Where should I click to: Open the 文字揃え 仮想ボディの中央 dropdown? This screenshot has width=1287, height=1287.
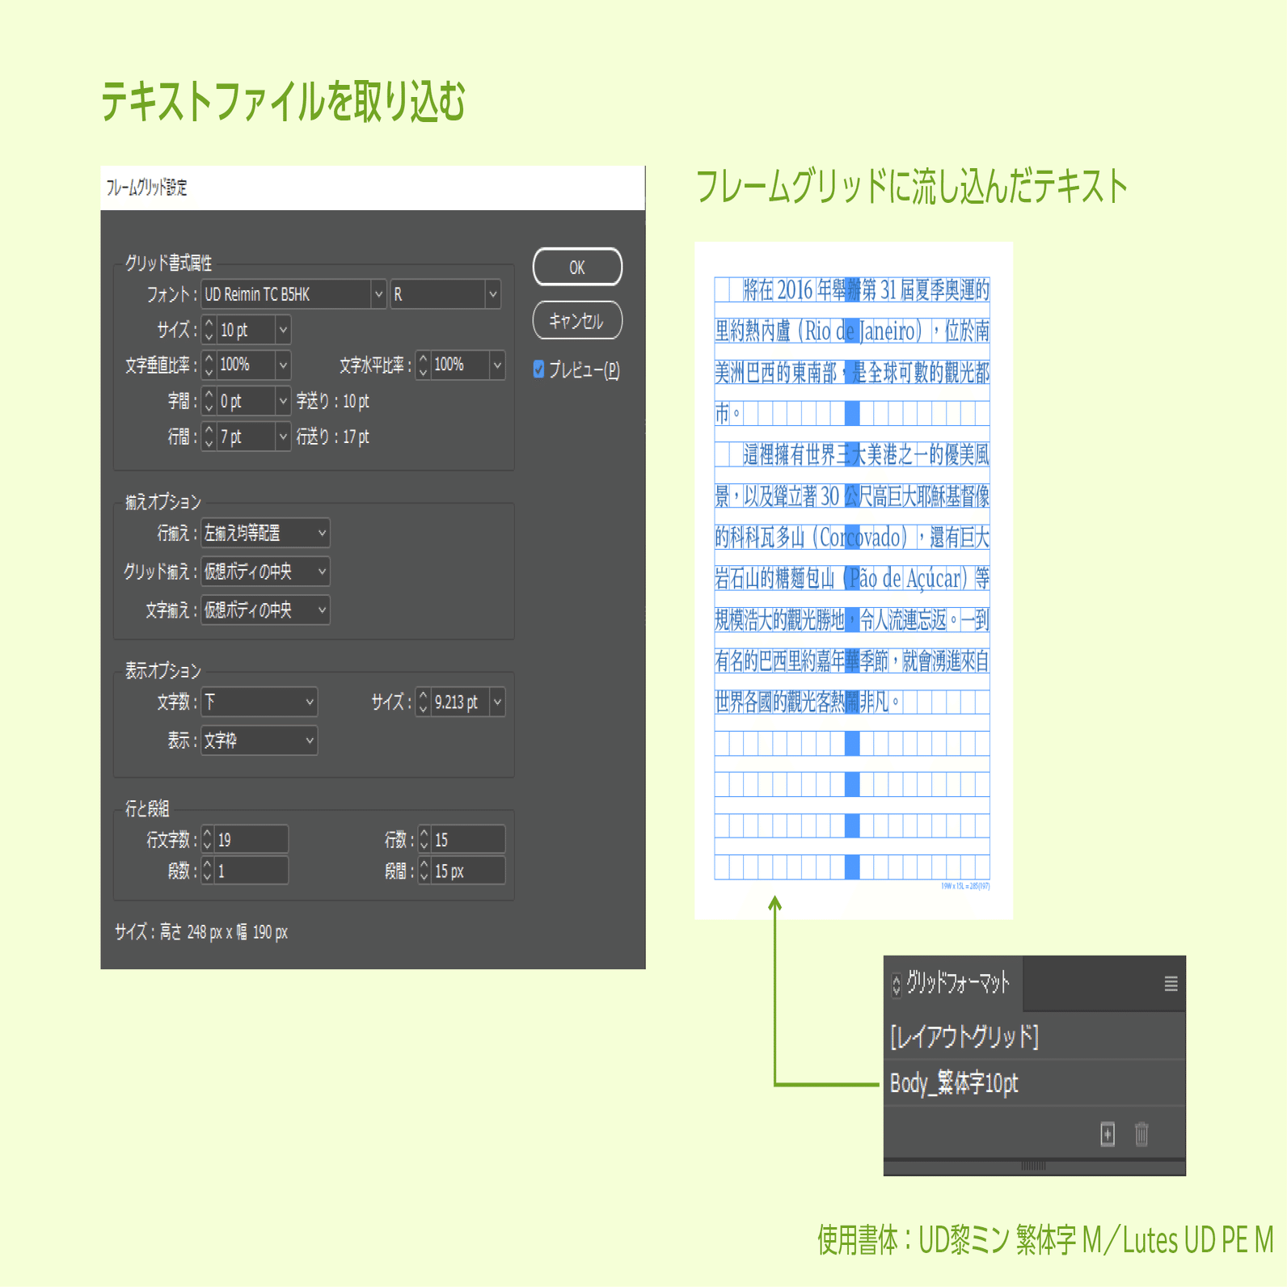coord(265,610)
